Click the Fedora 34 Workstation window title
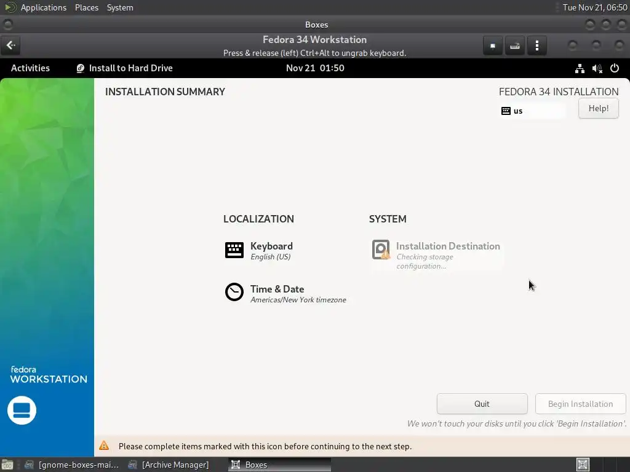The image size is (630, 472). coord(314,40)
